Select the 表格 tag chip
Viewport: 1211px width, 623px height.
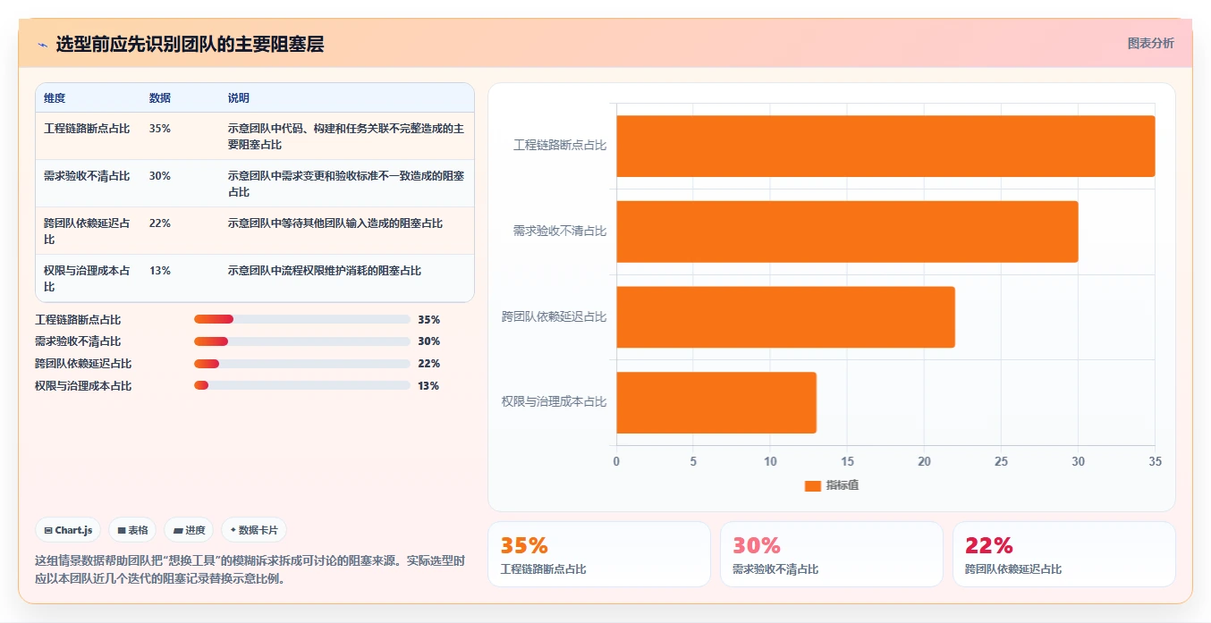point(132,530)
